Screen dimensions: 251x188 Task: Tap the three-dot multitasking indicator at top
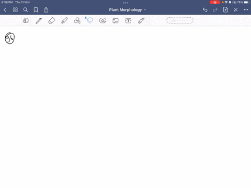(x=125, y=3)
